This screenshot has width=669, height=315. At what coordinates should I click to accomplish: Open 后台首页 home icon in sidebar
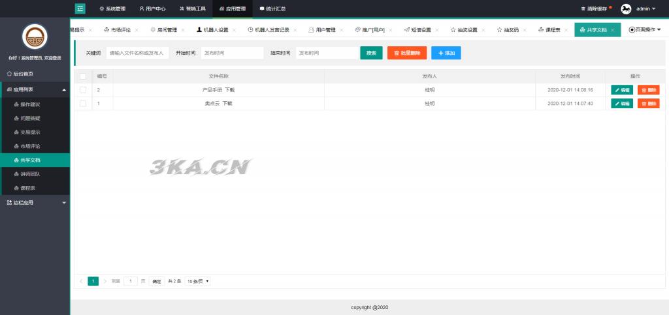(9, 74)
